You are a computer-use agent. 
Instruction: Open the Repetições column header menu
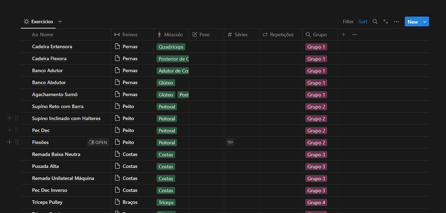coord(281,35)
